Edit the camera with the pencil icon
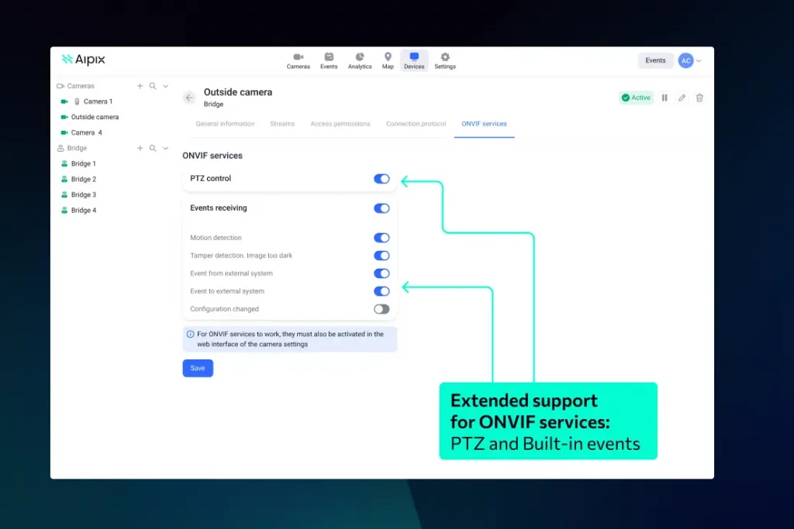 click(682, 98)
